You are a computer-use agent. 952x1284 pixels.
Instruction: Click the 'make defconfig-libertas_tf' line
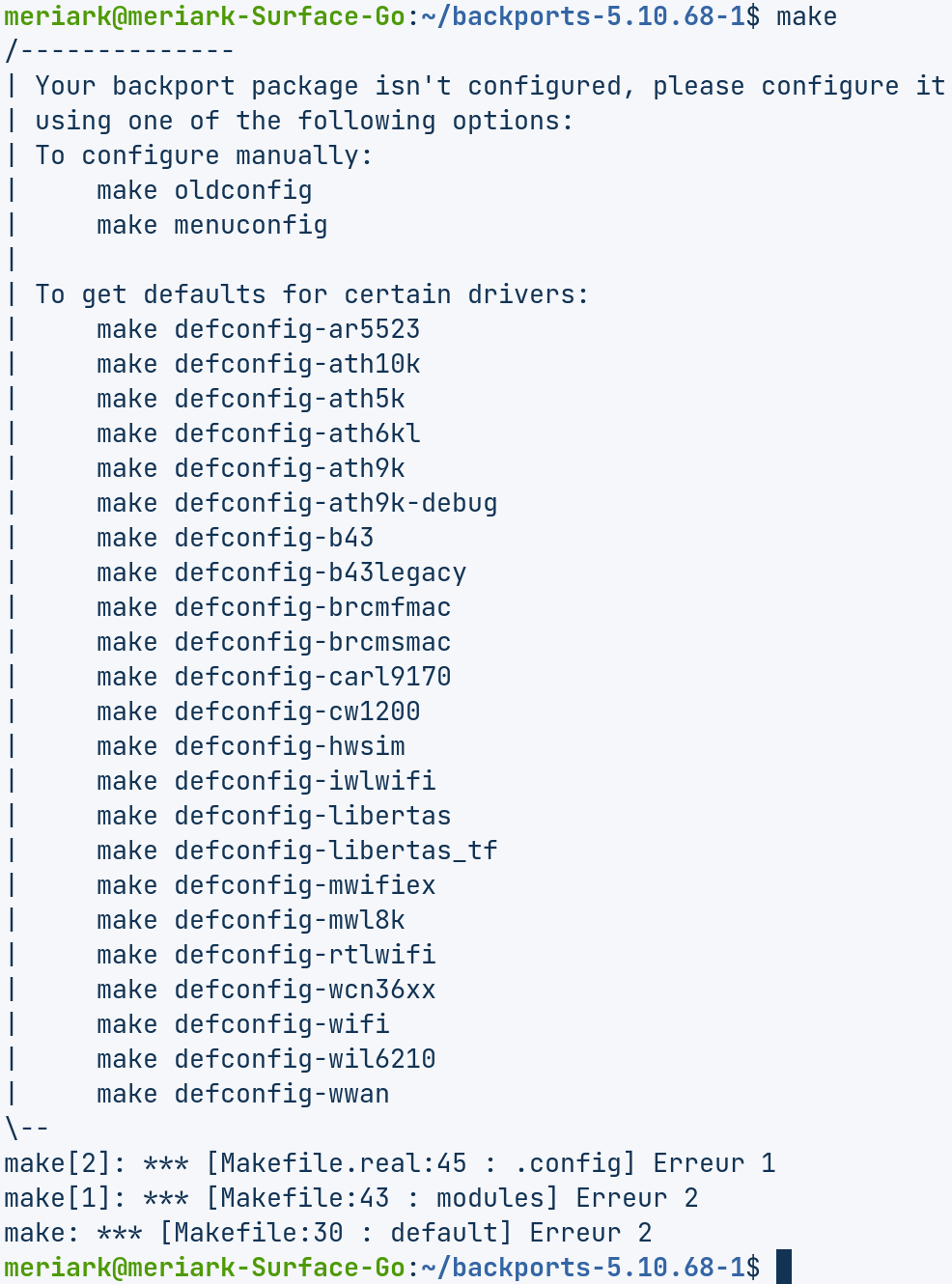coord(296,851)
